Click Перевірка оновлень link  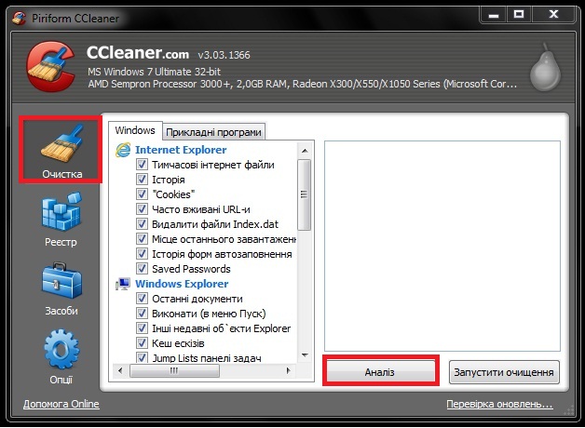click(x=499, y=404)
